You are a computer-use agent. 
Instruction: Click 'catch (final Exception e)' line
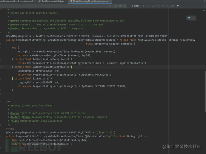click(x=32, y=79)
